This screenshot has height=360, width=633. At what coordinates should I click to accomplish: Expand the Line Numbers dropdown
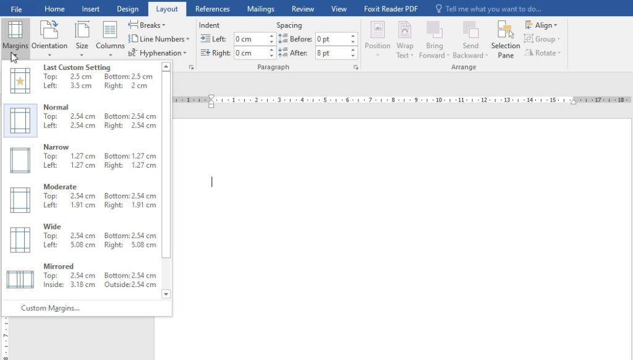pyautogui.click(x=159, y=39)
